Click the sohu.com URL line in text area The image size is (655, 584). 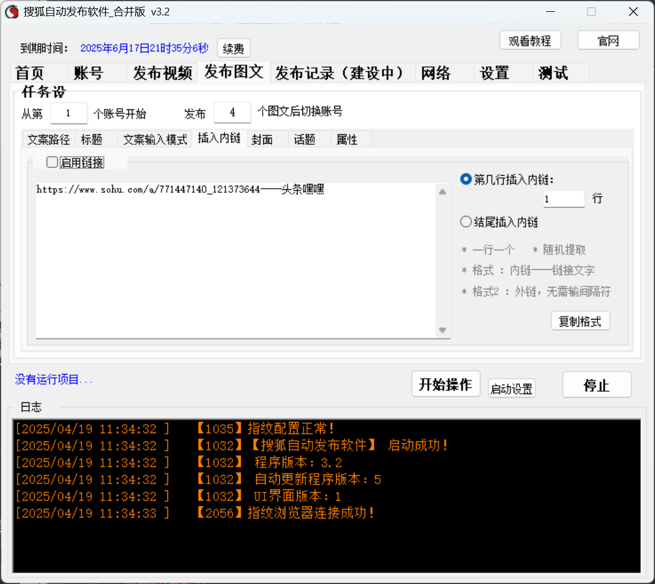(180, 189)
